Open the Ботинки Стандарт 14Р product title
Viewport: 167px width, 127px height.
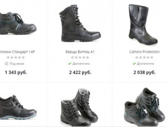[17, 52]
